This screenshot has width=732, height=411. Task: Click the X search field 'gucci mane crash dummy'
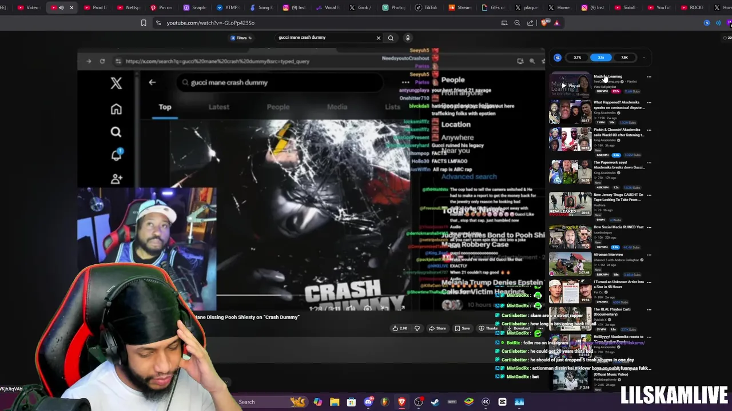[280, 82]
